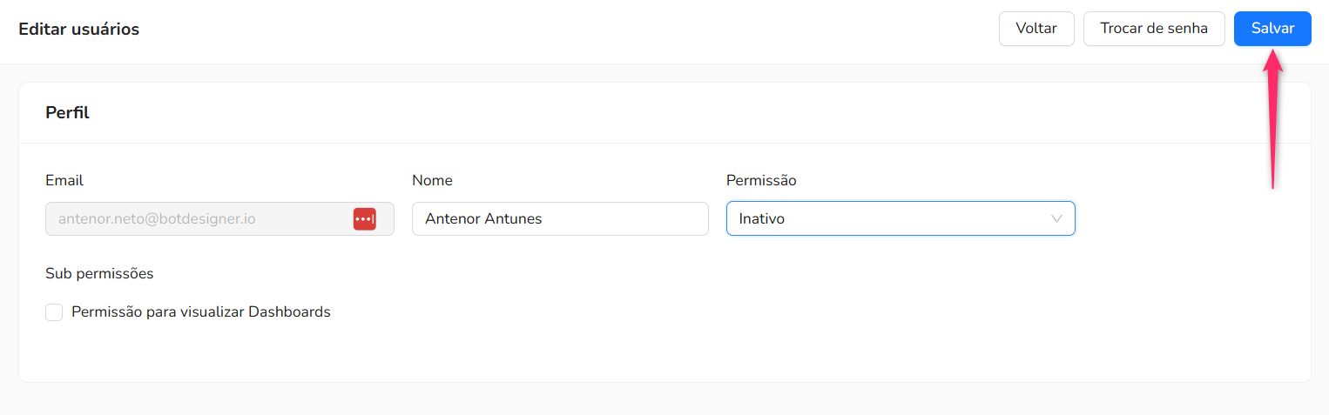The height and width of the screenshot is (415, 1329).
Task: Click the Email field label
Action: point(64,181)
